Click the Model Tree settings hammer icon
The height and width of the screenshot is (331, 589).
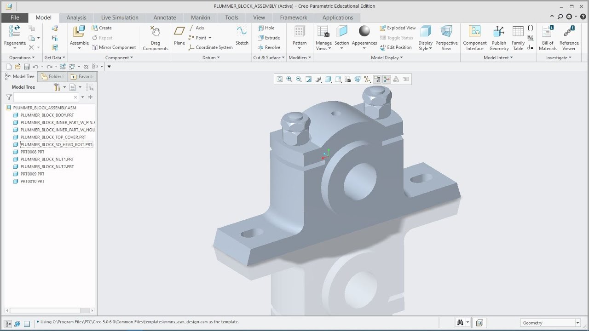pos(57,87)
